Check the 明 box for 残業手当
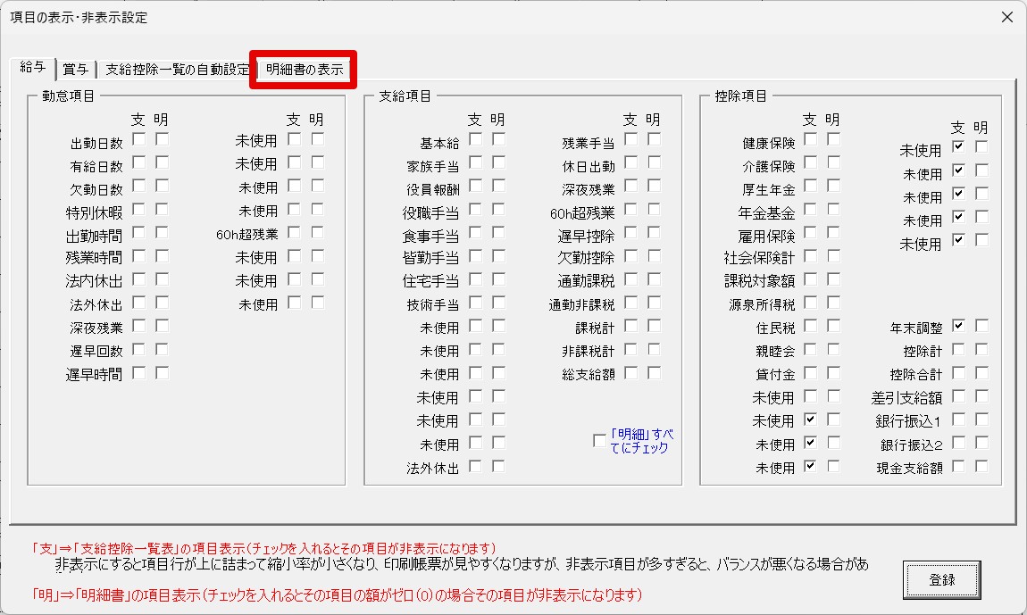The image size is (1027, 615). pos(654,139)
